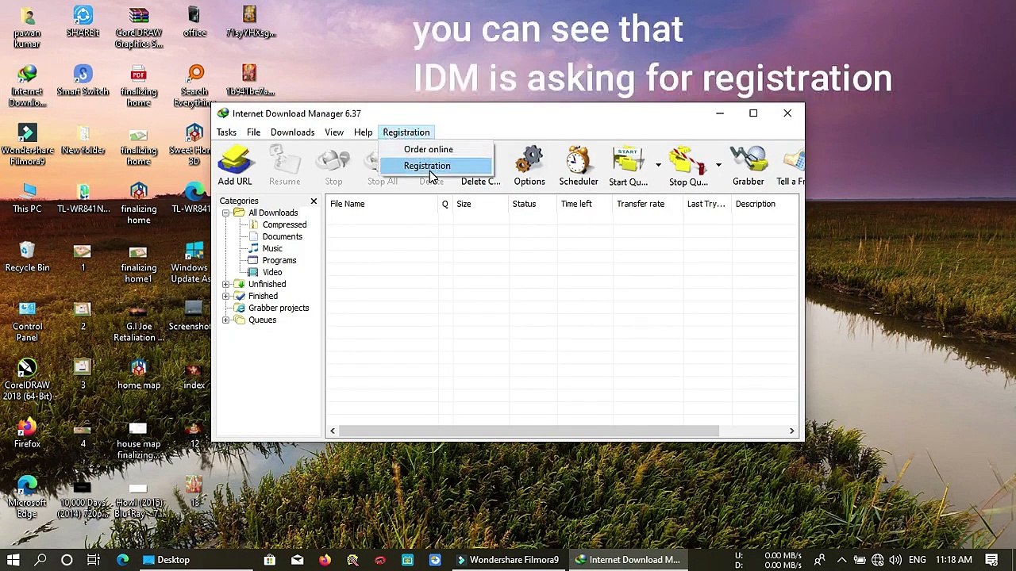Click the Add URL toolbar icon
Screen dimensions: 1016x571
[235, 166]
